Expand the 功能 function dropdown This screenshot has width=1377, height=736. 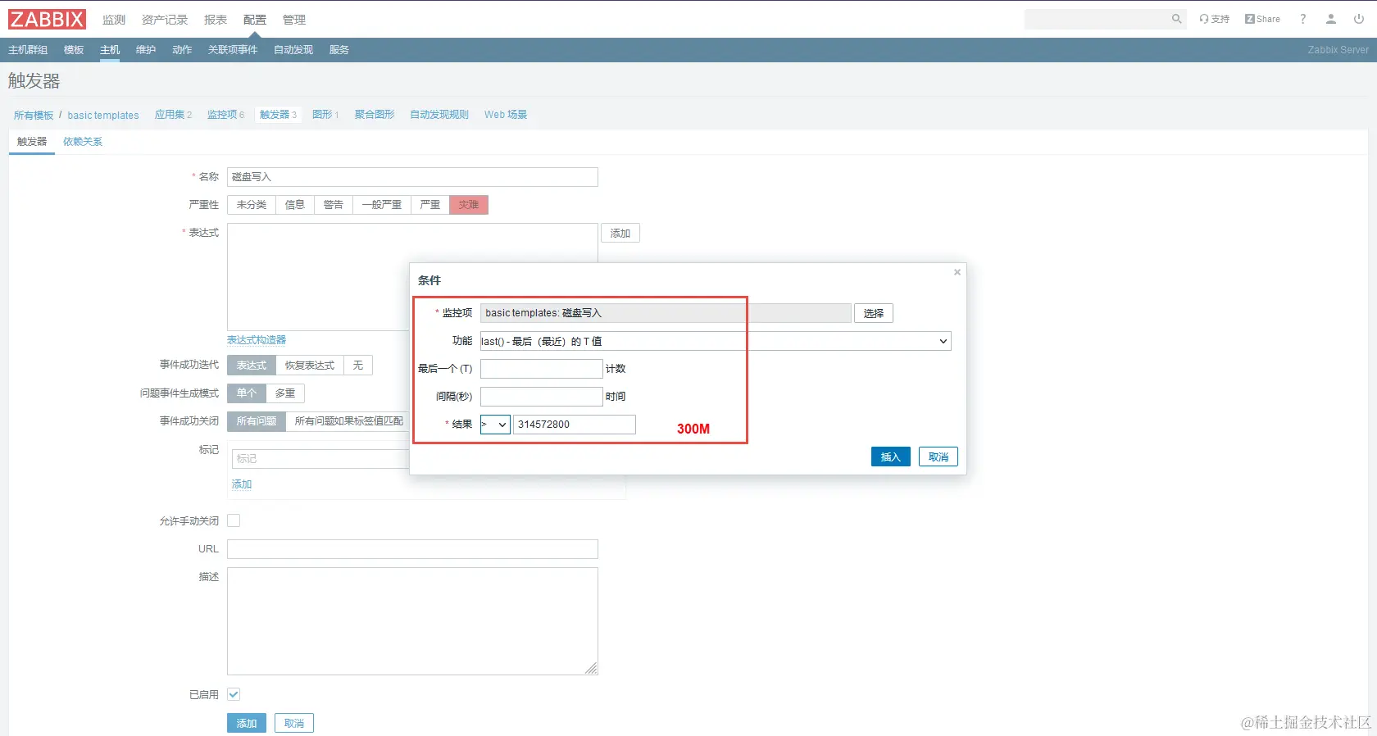tap(716, 341)
